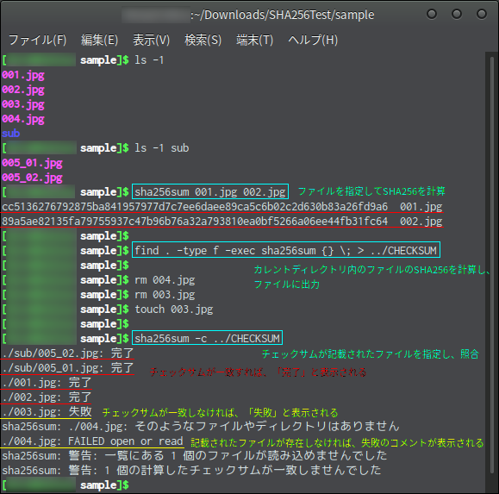The height and width of the screenshot is (494, 499).
Task: Click the 'find . -type f -exec sha256sum' command
Action: (286, 251)
